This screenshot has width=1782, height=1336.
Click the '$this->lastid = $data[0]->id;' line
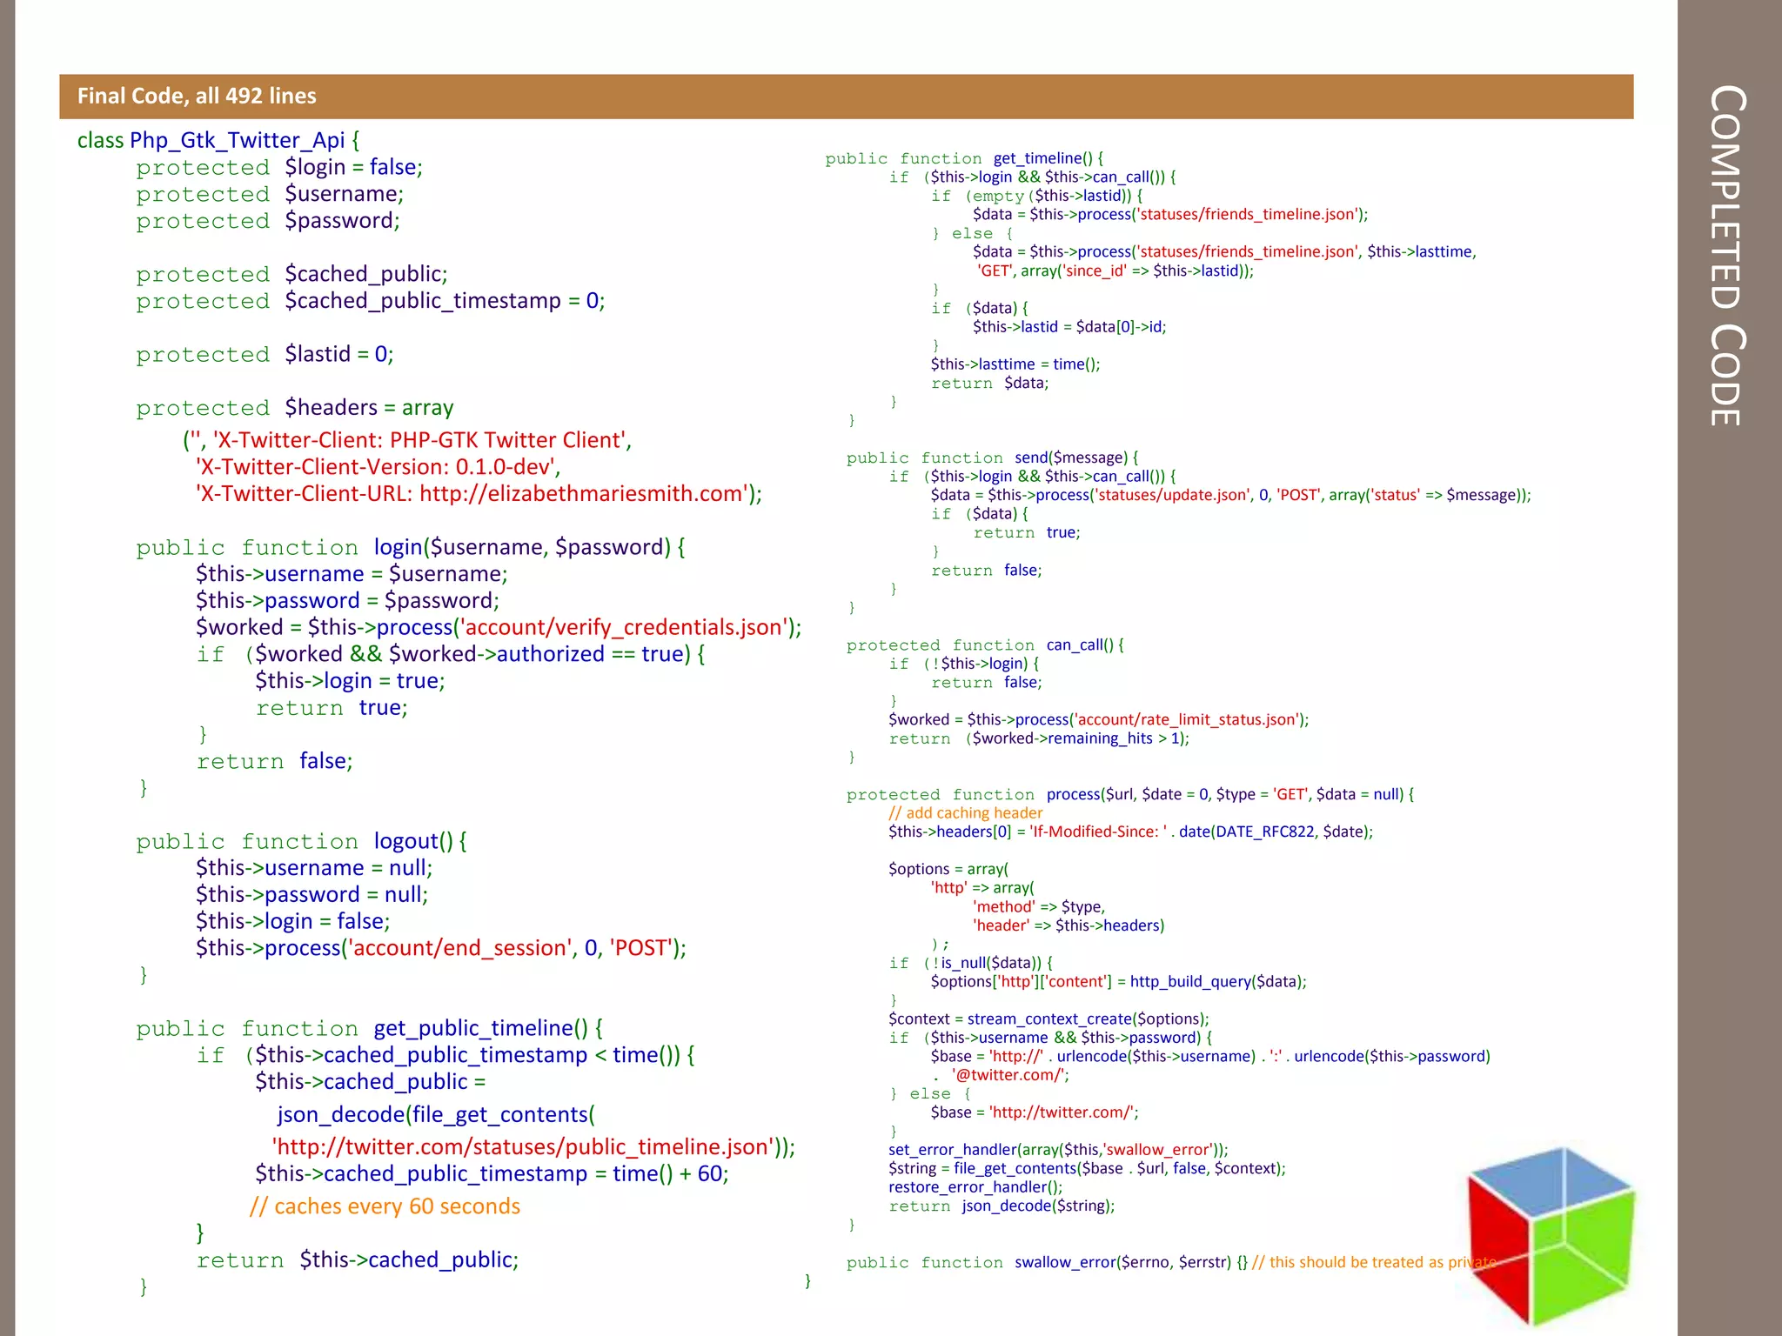[x=1069, y=327]
